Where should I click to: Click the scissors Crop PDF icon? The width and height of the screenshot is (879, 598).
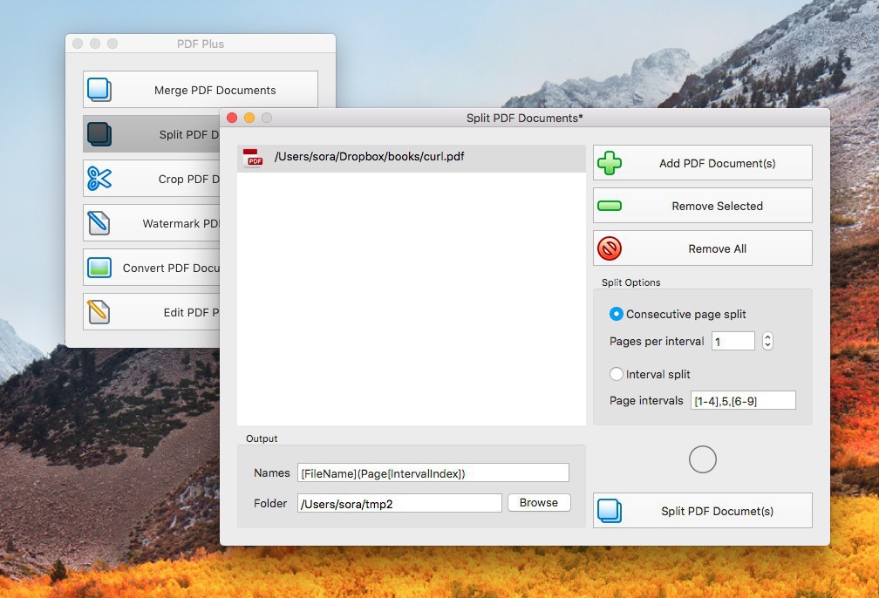coord(99,179)
